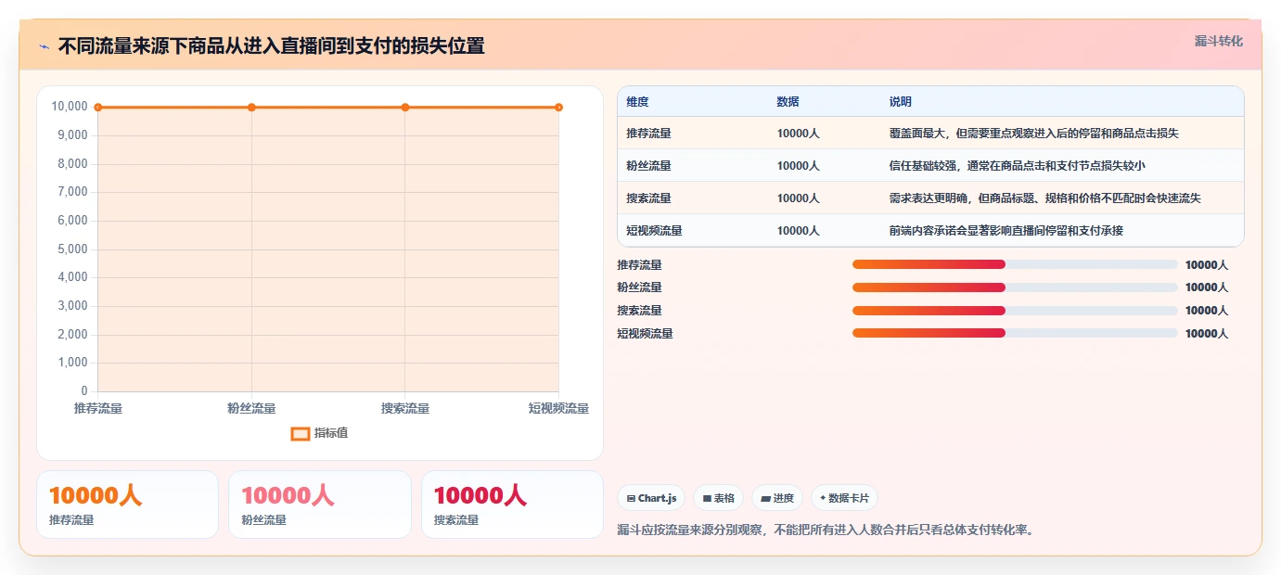Select the 短视频流量 cell in the table
The height and width of the screenshot is (575, 1281).
(654, 231)
